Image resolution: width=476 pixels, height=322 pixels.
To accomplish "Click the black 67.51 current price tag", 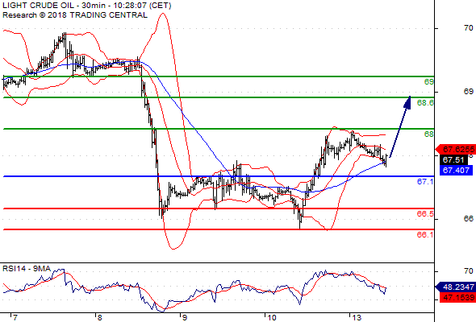I will pyautogui.click(x=453, y=159).
